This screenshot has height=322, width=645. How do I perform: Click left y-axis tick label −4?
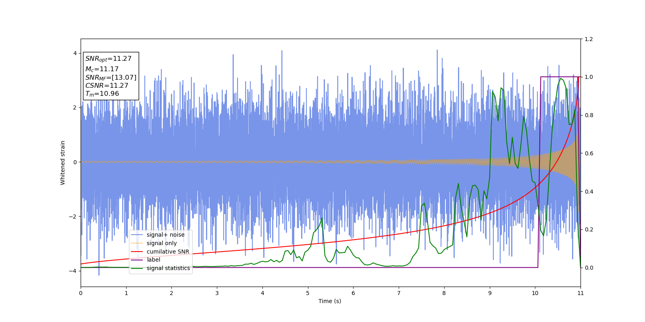(x=72, y=271)
